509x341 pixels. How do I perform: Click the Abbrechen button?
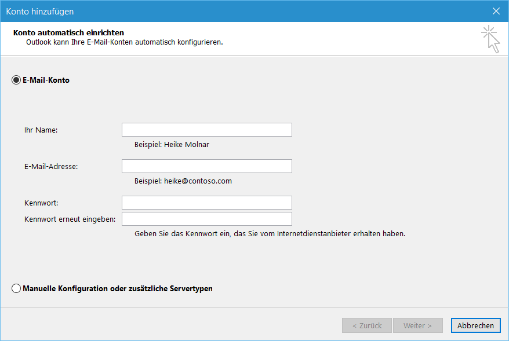coord(475,325)
